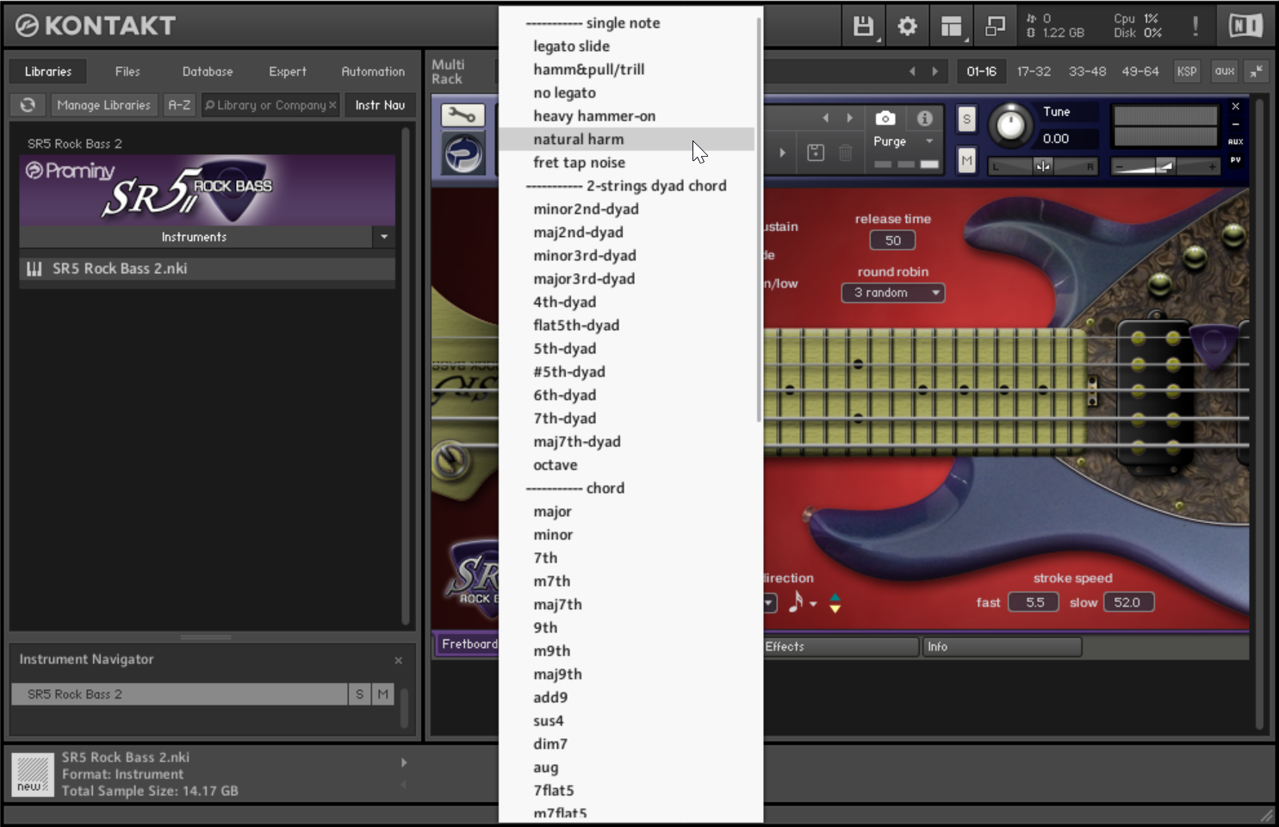1279x827 pixels.
Task: Toggle the aux rack button
Action: point(1225,72)
